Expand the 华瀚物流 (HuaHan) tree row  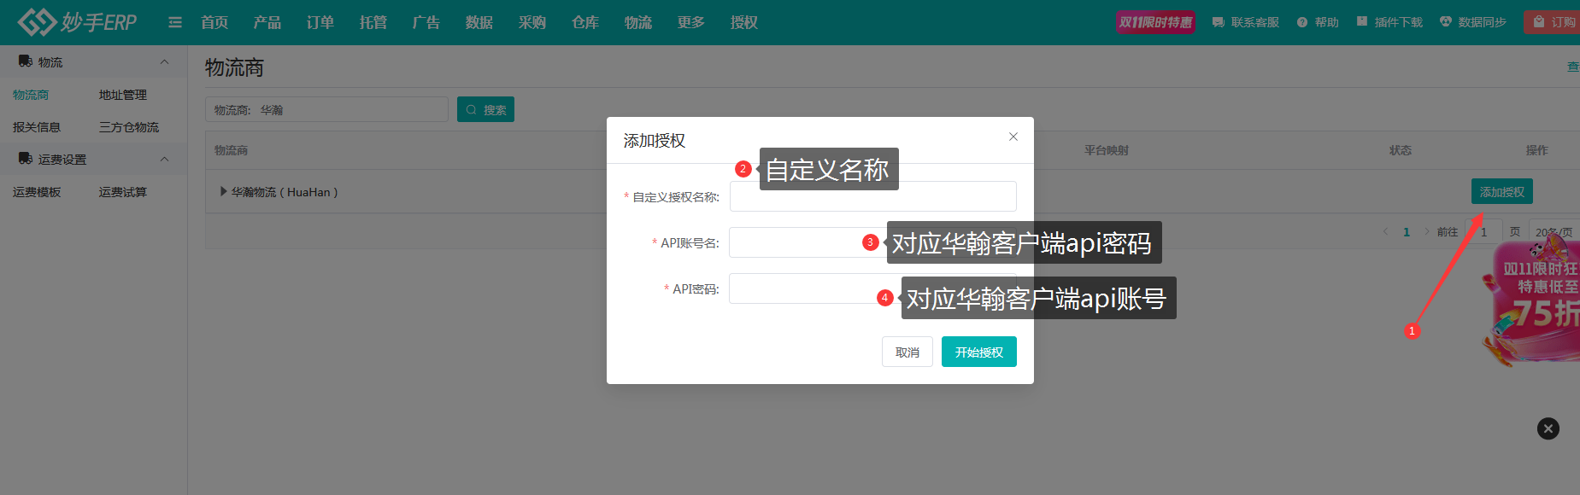tap(224, 192)
